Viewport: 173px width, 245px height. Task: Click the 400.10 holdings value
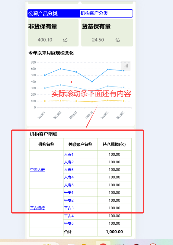click(x=45, y=40)
